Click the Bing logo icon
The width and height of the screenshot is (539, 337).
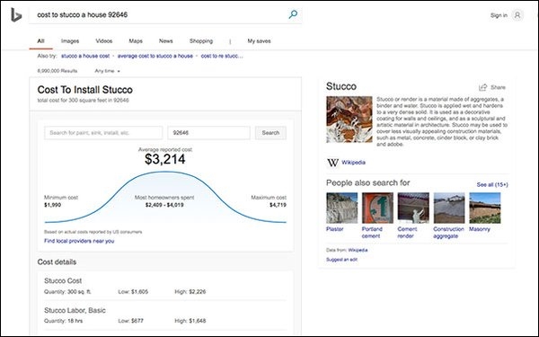[16, 14]
